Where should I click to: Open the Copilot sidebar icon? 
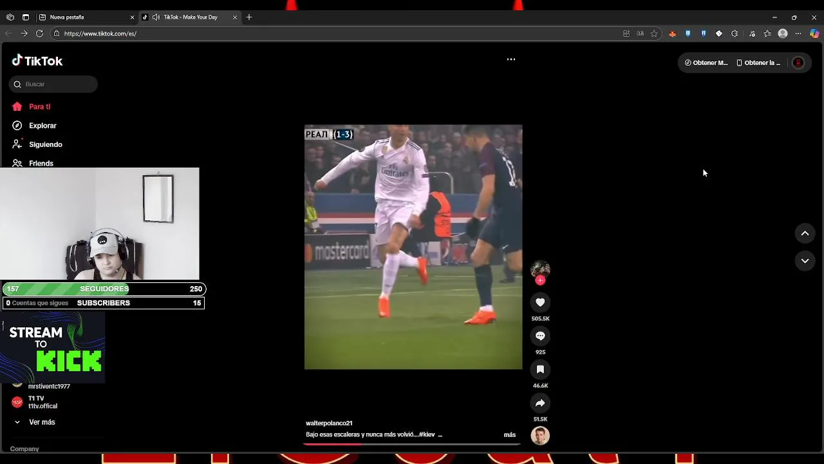(815, 34)
